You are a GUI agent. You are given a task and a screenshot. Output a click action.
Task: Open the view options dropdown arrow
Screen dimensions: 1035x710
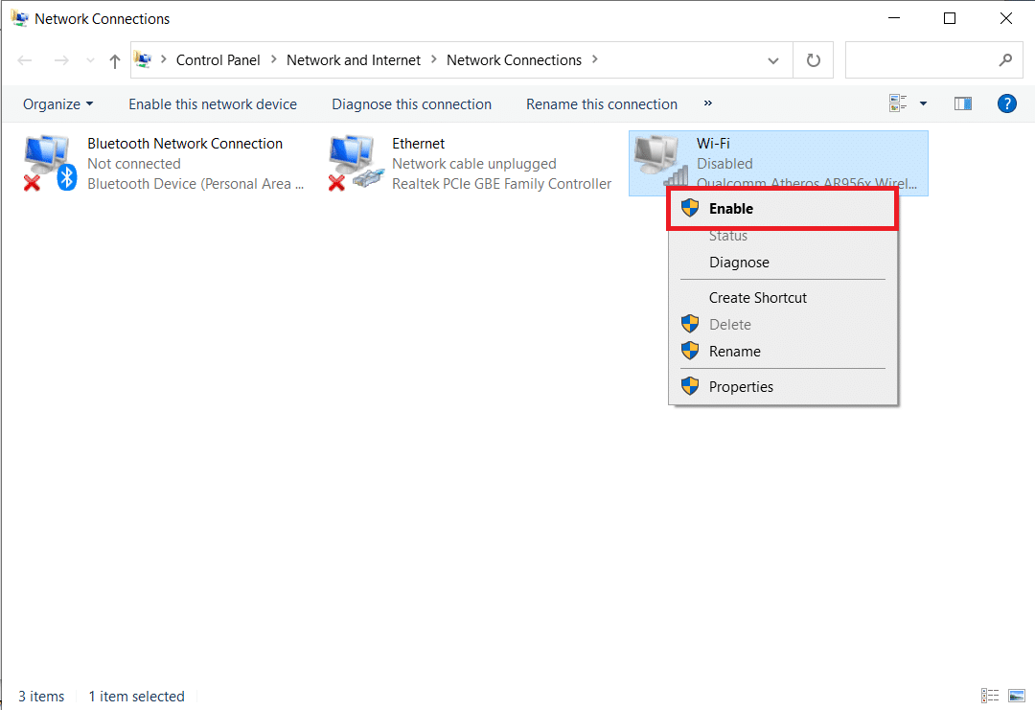tap(924, 103)
